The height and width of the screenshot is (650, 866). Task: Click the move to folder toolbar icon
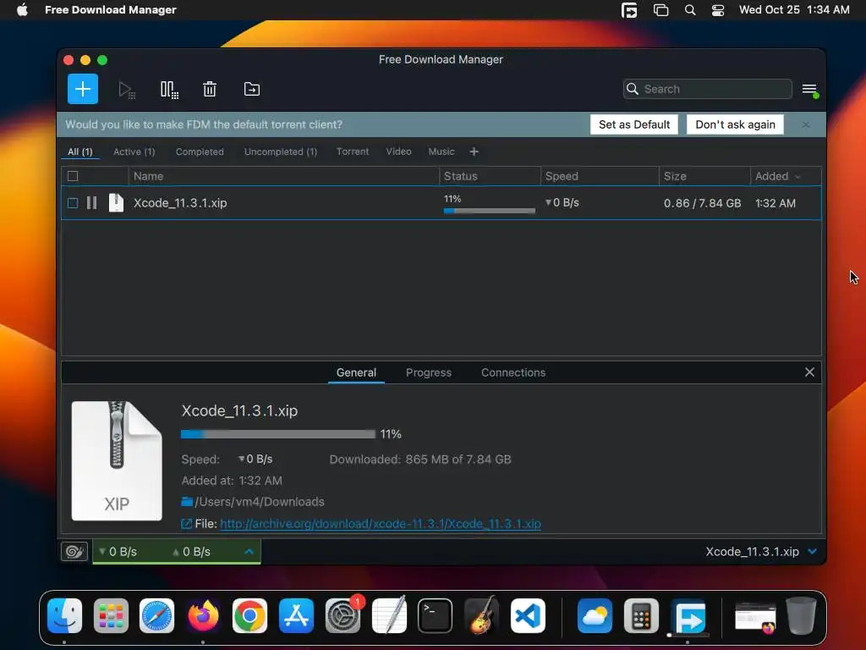click(x=252, y=89)
